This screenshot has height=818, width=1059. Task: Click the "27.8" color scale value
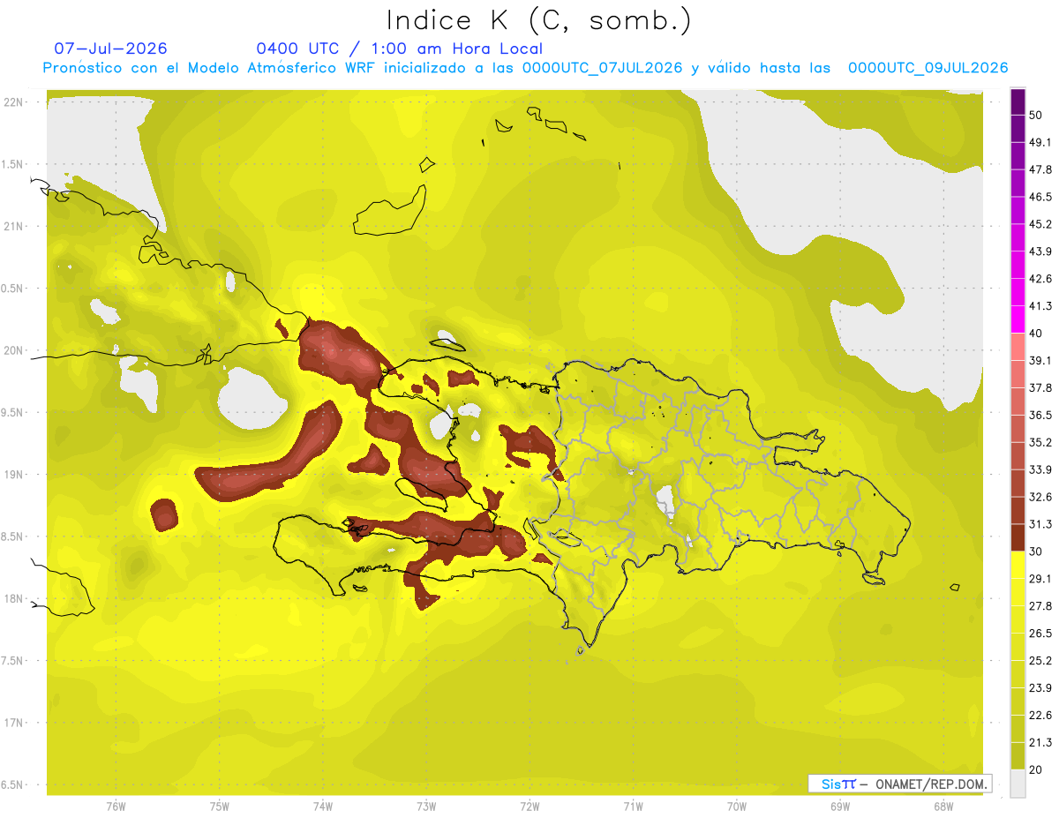pos(1040,605)
